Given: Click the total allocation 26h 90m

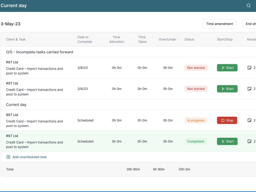Looking at the screenshot, I should click(x=133, y=169).
